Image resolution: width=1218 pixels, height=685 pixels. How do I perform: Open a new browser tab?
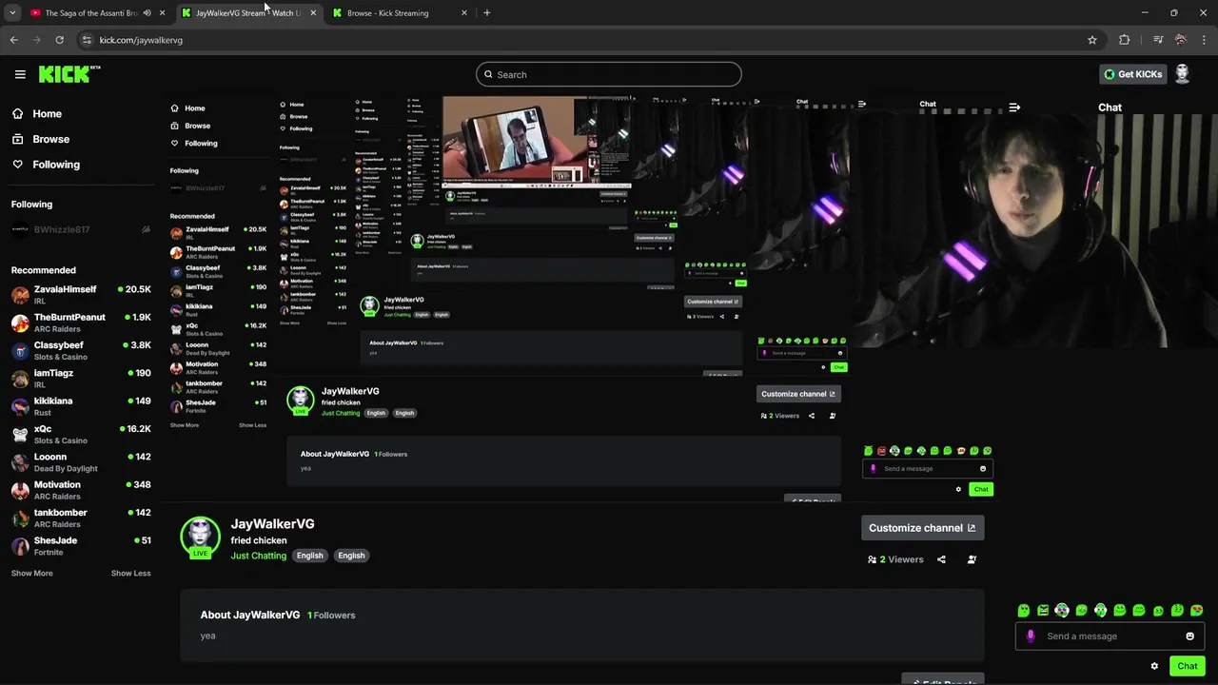(x=487, y=13)
